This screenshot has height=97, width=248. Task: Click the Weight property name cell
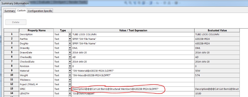pyautogui.click(x=36, y=75)
